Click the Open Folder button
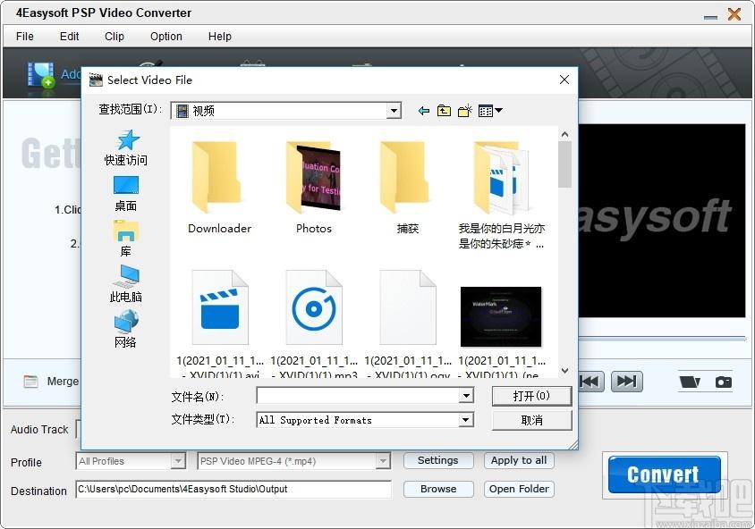 point(519,489)
